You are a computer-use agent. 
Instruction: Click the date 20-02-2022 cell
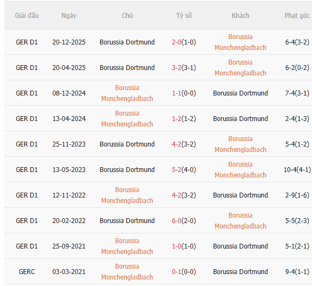click(69, 221)
